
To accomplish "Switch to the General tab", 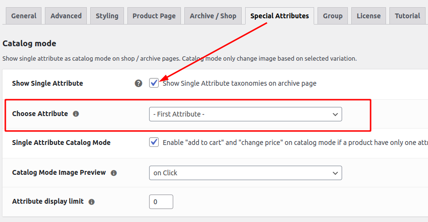I will [24, 16].
